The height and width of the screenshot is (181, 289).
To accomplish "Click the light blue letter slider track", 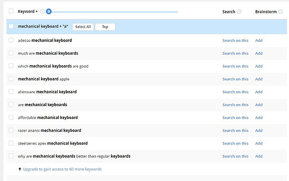I will tap(114, 12).
